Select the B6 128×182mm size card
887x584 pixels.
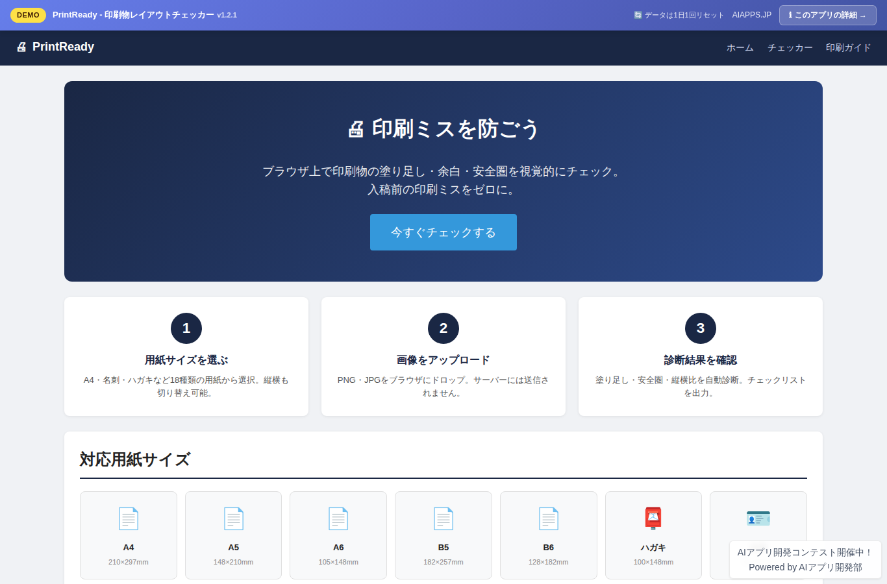pos(549,535)
